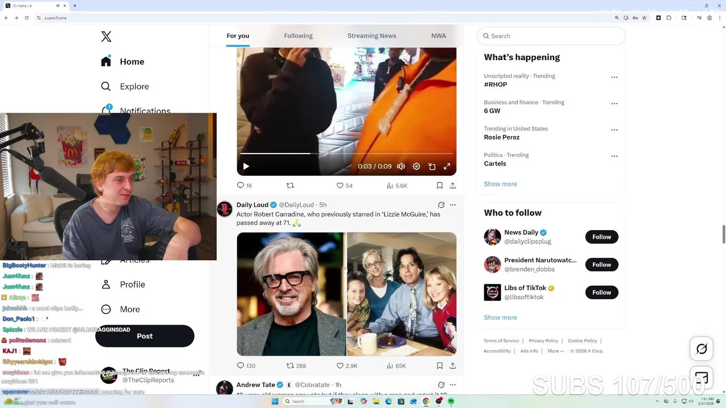Open more options for Rosie Perez trend
This screenshot has height=408, width=726.
pos(614,130)
